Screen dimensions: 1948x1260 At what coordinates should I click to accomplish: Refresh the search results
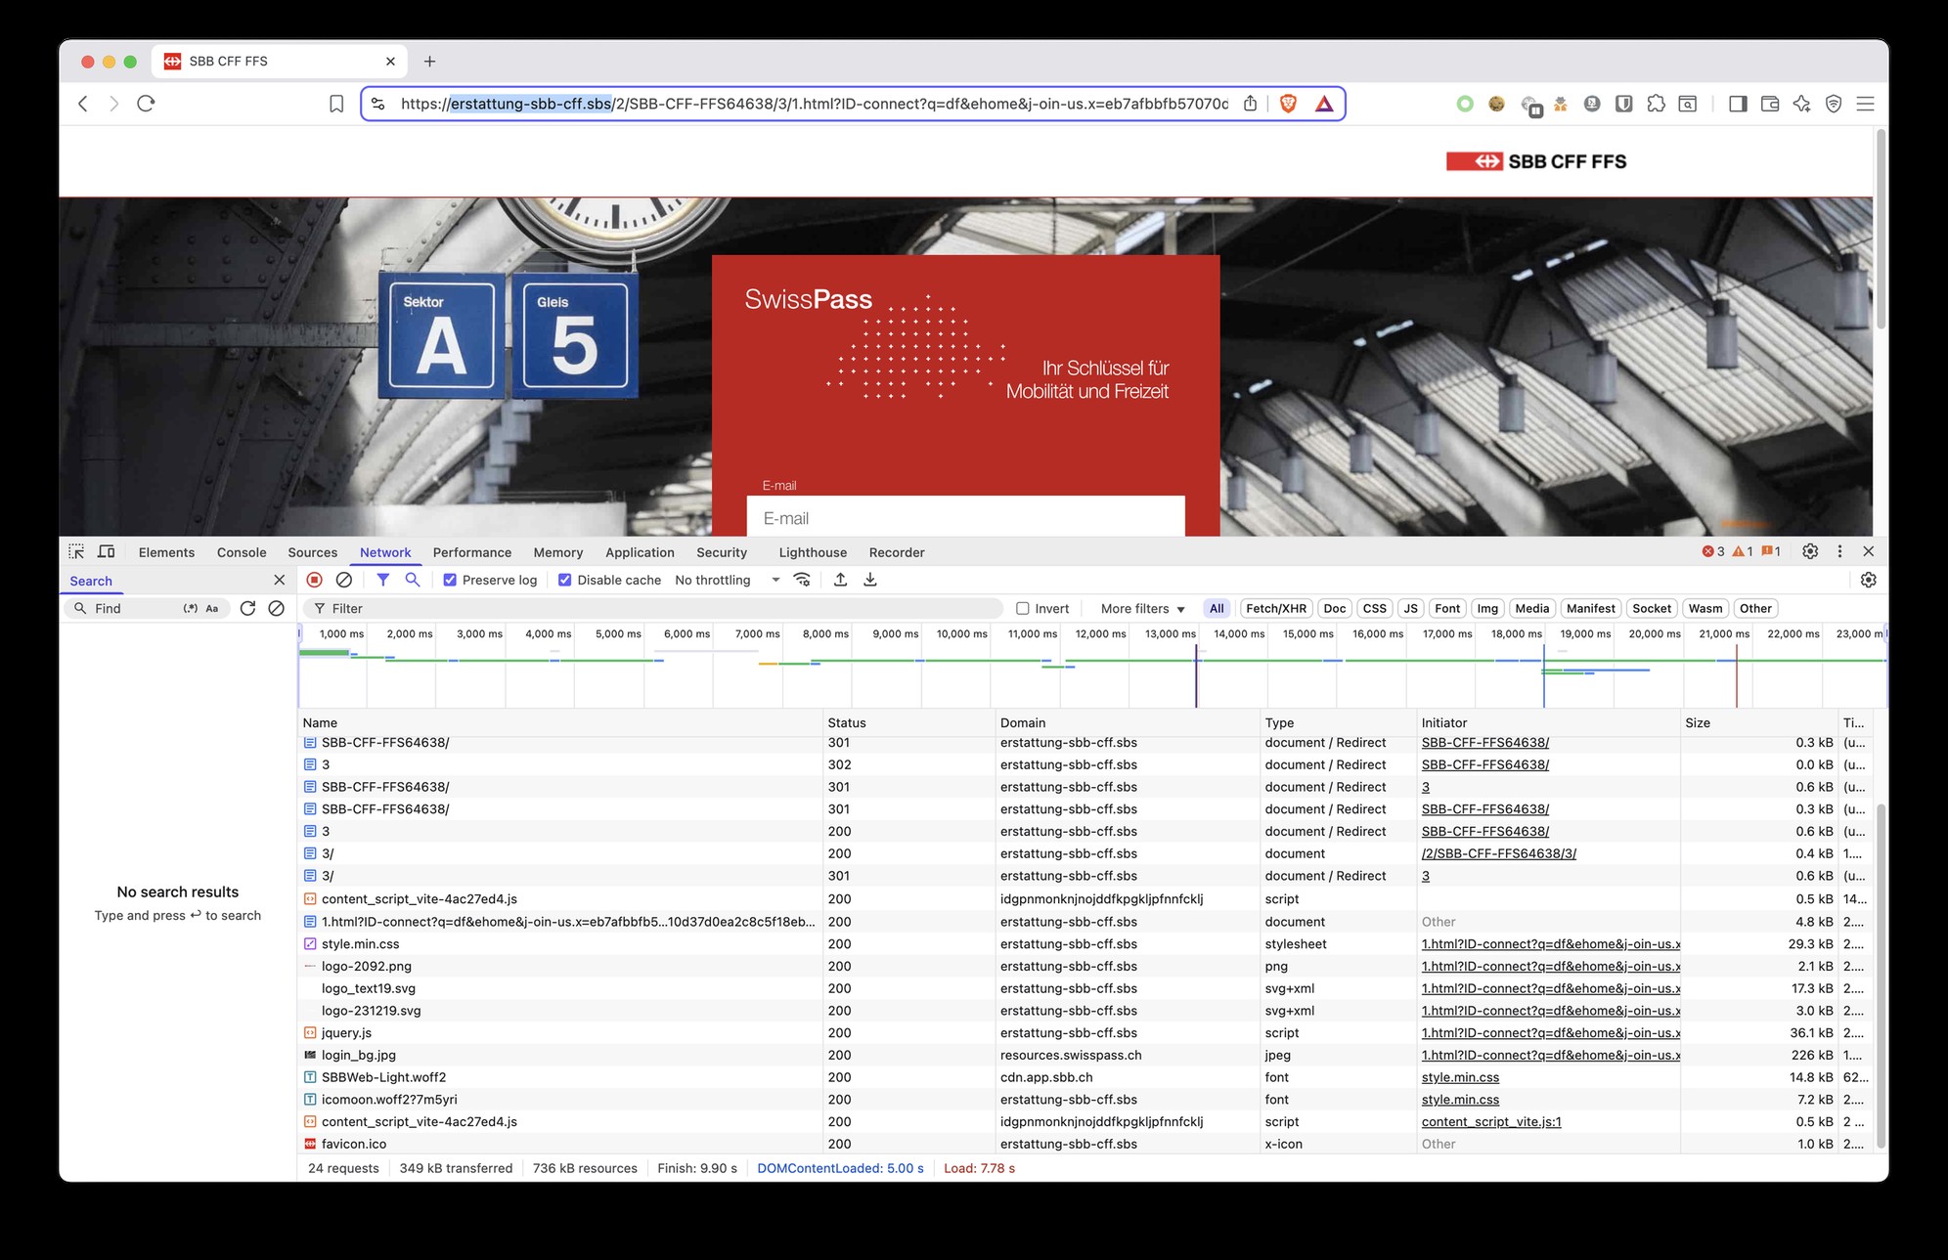tap(247, 608)
